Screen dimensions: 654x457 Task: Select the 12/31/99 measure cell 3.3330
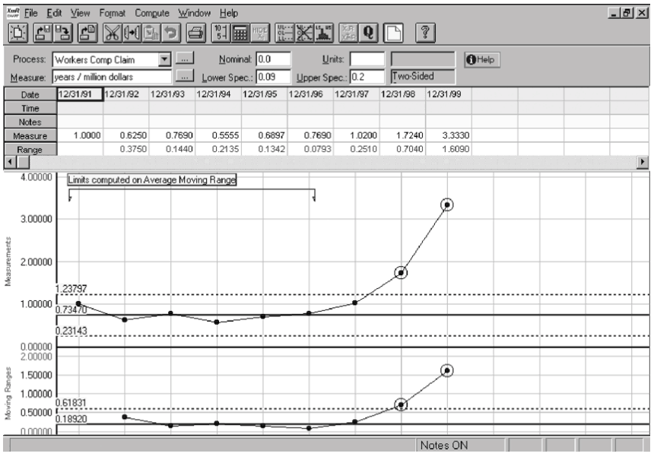click(448, 135)
